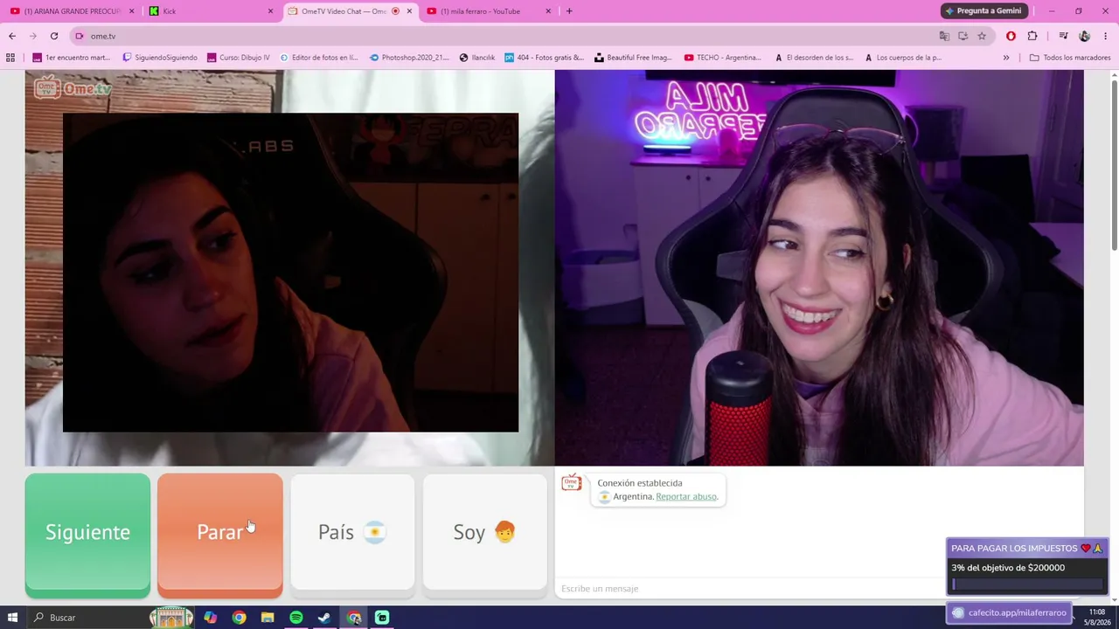Open the second Chrome profile taskbar icon
Viewport: 1119px width, 629px height.
pyautogui.click(x=354, y=618)
